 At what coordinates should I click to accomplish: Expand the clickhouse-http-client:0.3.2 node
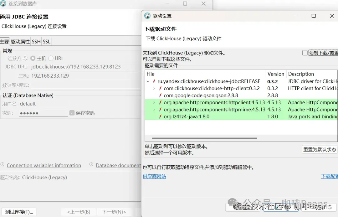coord(154,88)
